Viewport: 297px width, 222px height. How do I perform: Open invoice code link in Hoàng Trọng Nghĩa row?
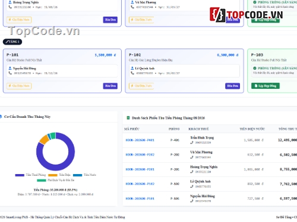click(140, 169)
